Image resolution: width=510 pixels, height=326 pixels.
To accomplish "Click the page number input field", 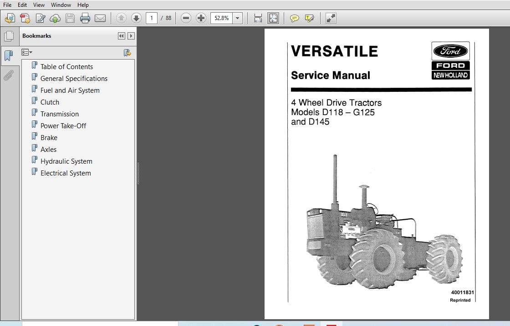I will point(152,18).
